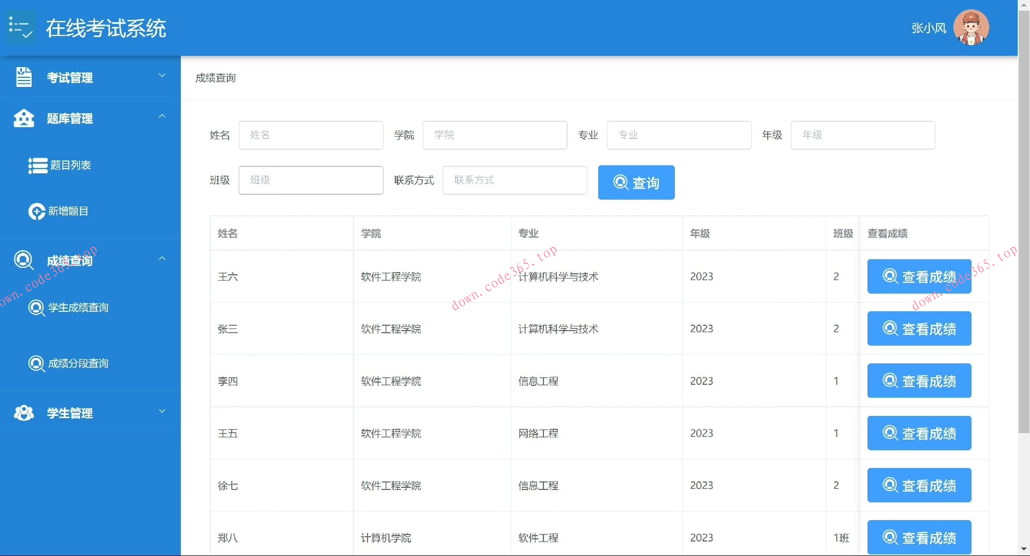The image size is (1030, 556).
Task: Click the 姓名 input field
Action: coord(311,135)
